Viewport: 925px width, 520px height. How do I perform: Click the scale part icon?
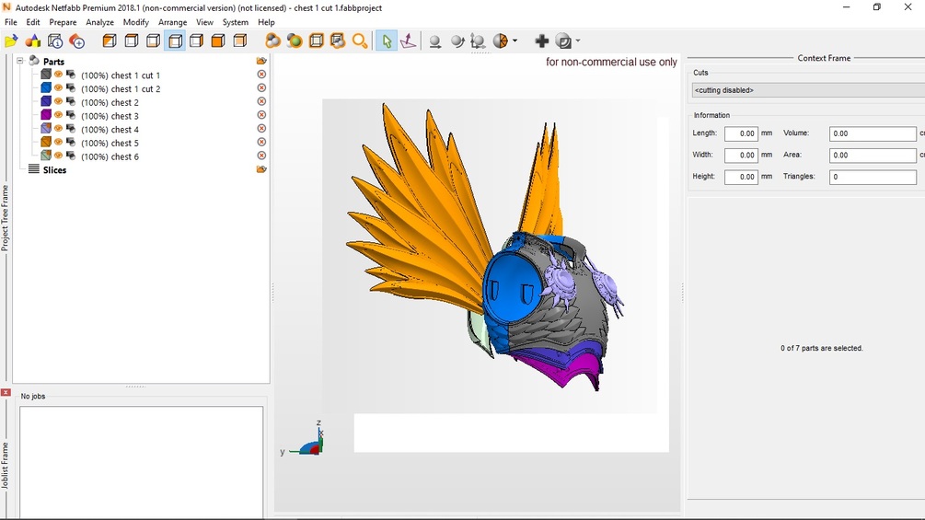478,41
